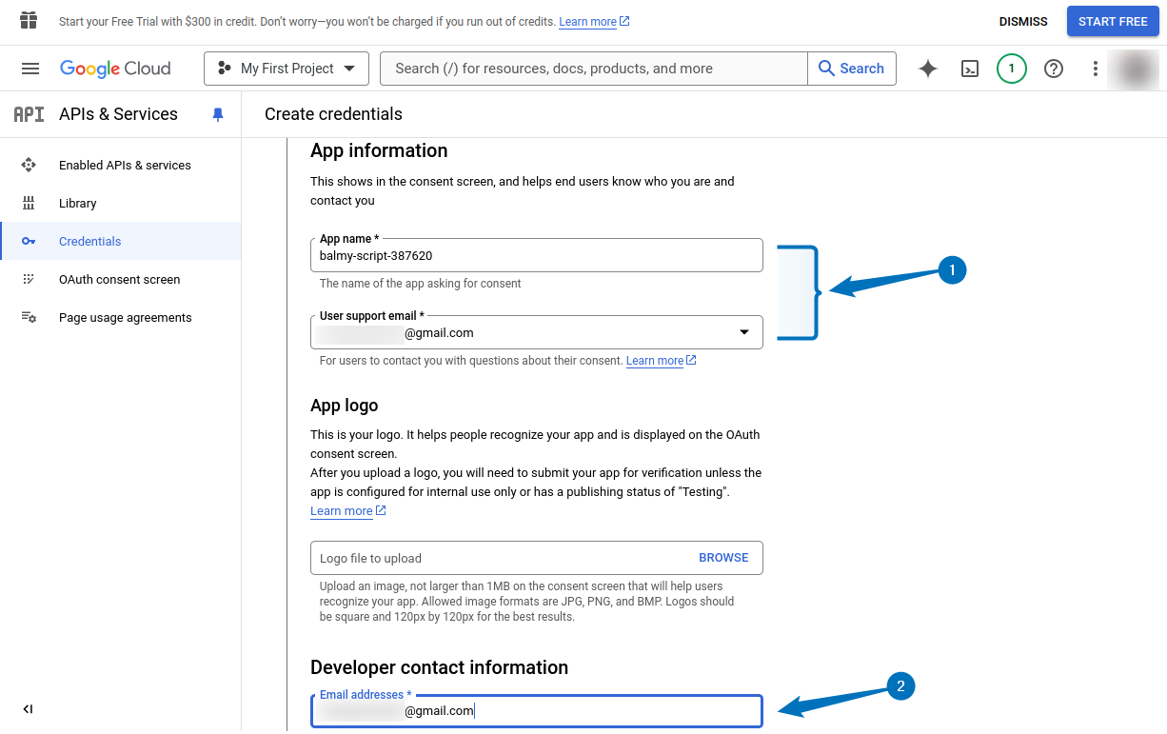Image resolution: width=1167 pixels, height=734 pixels.
Task: View notifications showing one alert
Action: (1012, 68)
